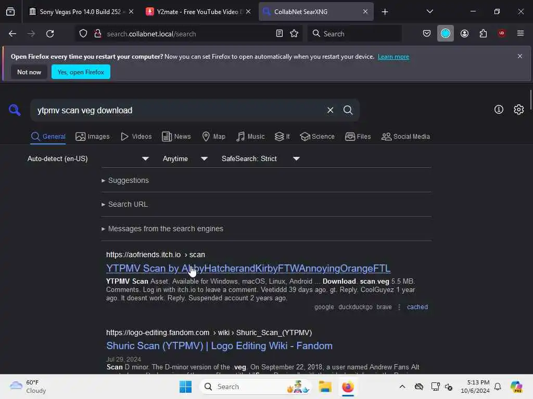Select the Videos search category
The image size is (533, 399).
(136, 137)
